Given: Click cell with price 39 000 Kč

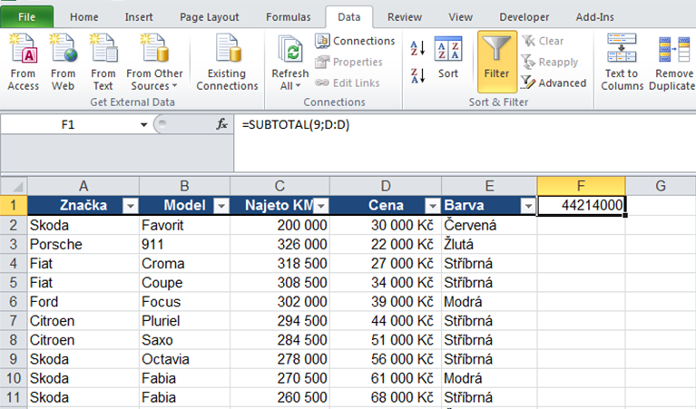Looking at the screenshot, I should tap(386, 302).
